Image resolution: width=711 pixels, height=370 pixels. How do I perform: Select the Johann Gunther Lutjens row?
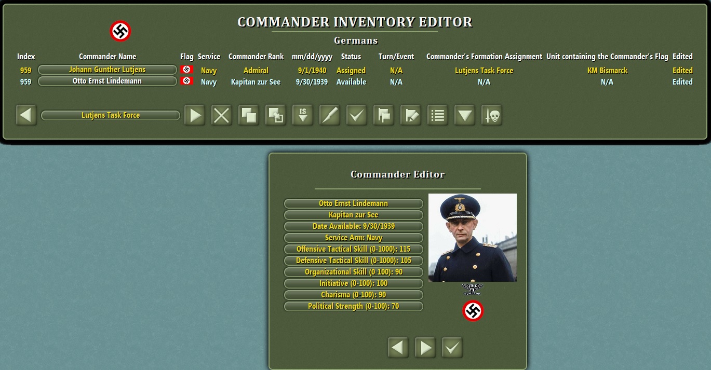point(107,70)
